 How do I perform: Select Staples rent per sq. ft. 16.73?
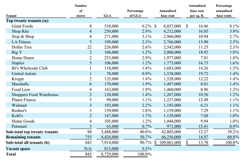[x=203, y=63]
